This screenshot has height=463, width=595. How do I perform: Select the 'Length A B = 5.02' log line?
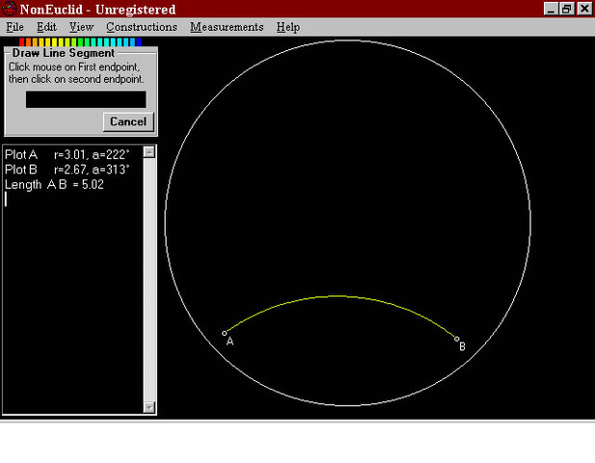[54, 185]
